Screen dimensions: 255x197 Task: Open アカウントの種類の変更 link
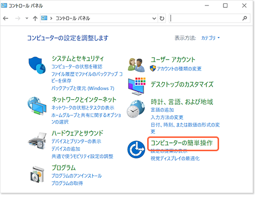[179, 68]
